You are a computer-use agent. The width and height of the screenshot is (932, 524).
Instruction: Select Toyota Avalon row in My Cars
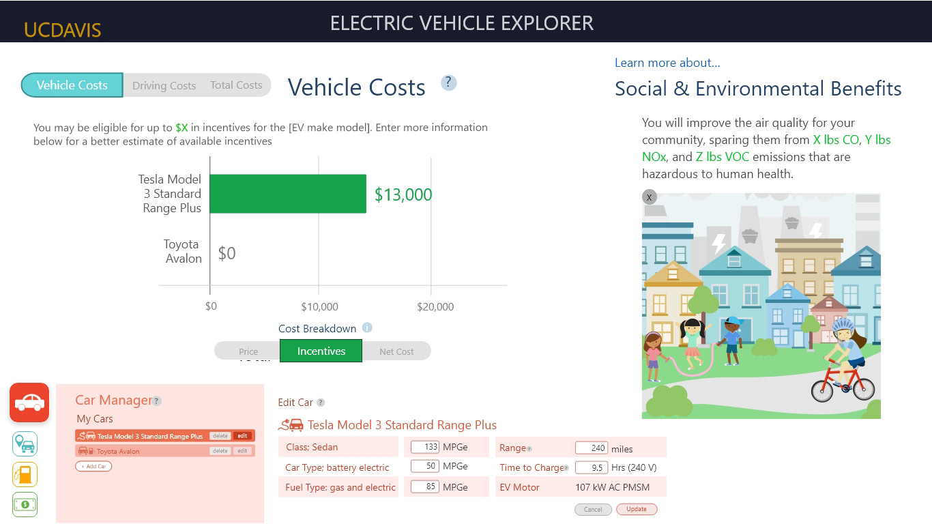coord(164,451)
